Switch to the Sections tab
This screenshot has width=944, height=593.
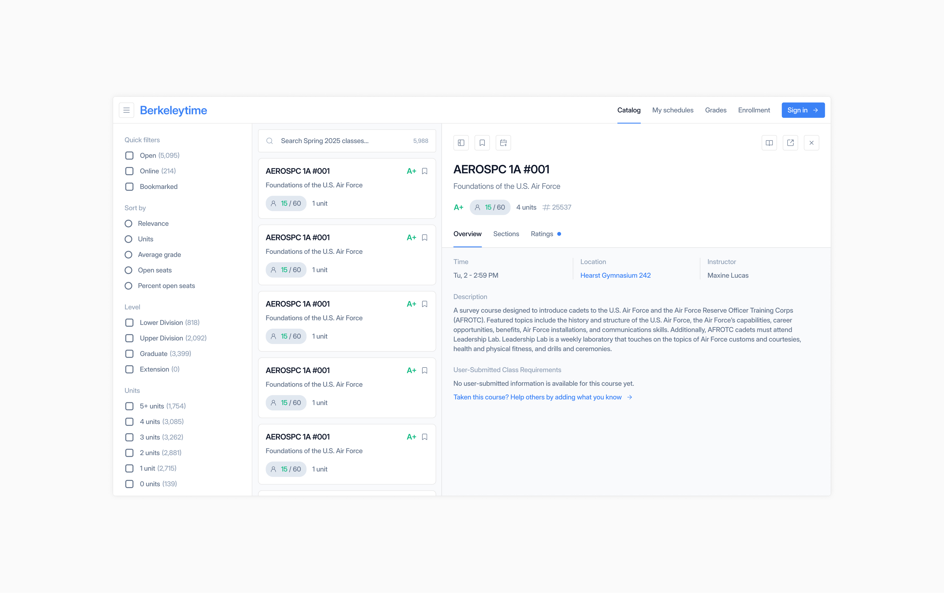[x=506, y=234]
